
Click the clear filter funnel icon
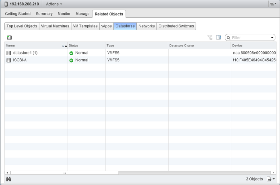coord(209,38)
